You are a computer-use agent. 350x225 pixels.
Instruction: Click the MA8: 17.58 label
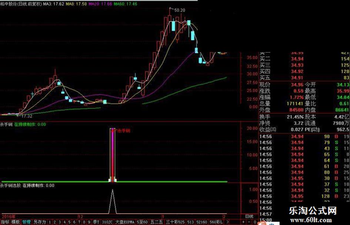pos(76,4)
